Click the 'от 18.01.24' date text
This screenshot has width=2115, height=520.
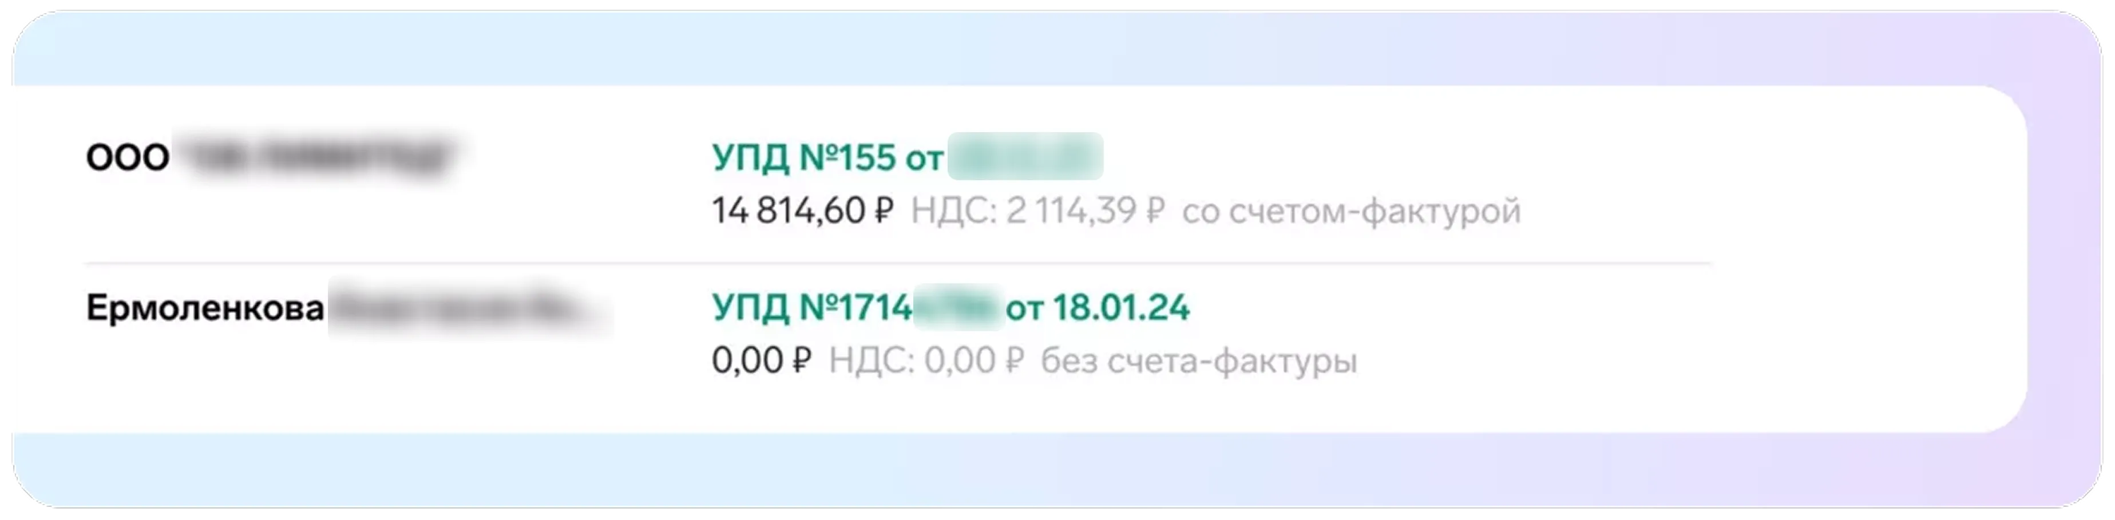point(1098,308)
